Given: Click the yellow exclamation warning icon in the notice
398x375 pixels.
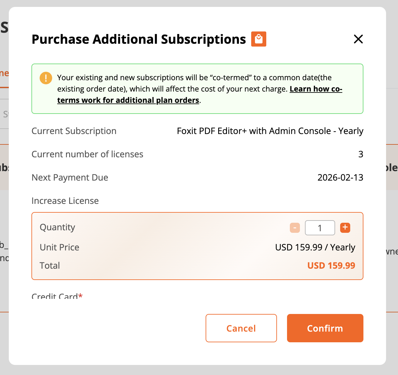Looking at the screenshot, I should [x=46, y=78].
